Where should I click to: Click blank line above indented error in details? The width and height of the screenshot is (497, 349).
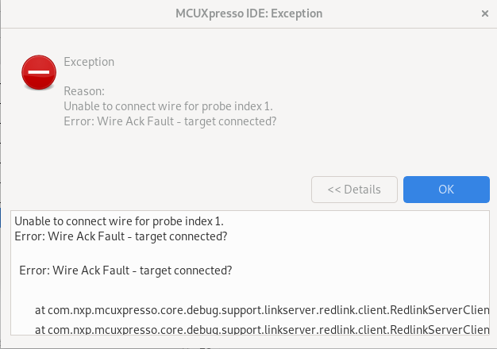click(x=250, y=253)
